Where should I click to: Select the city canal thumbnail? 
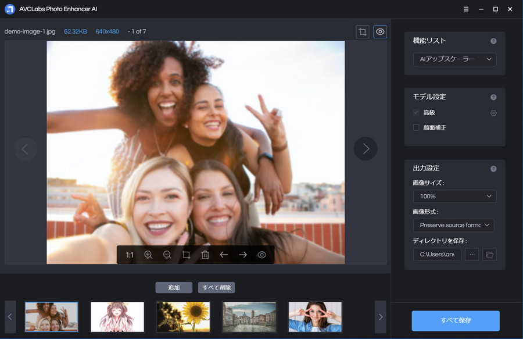pyautogui.click(x=249, y=317)
